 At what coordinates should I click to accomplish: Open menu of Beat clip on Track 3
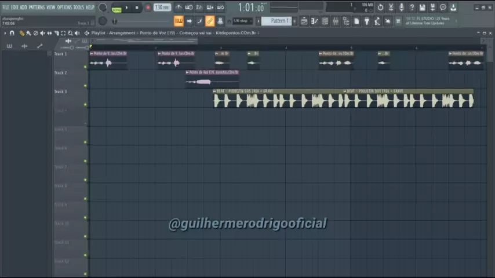(215, 91)
